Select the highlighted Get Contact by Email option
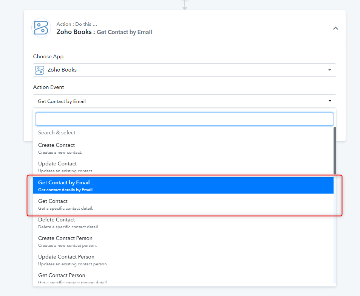Viewport: 360px width, 296px height. pyautogui.click(x=183, y=185)
